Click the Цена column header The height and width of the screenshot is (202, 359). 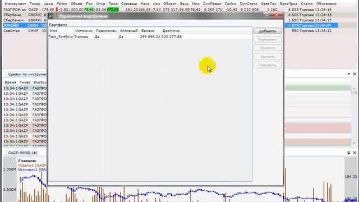point(48,4)
